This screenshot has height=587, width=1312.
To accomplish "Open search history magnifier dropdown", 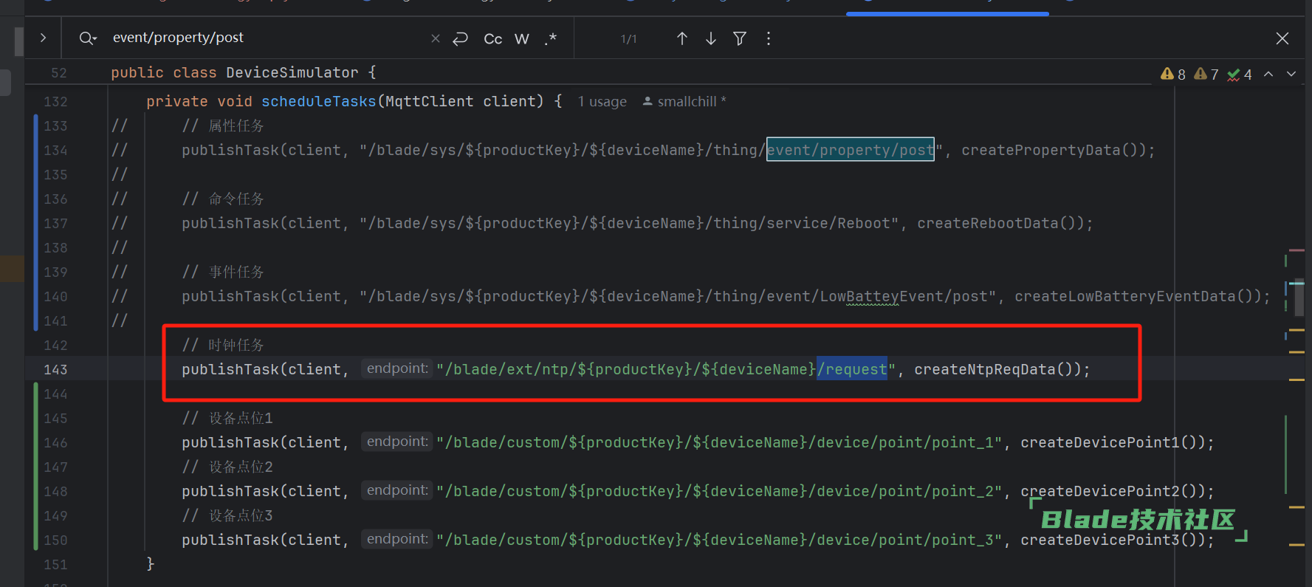I will pyautogui.click(x=88, y=38).
